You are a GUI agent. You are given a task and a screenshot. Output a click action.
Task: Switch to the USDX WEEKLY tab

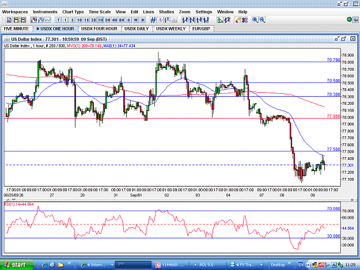coord(171,29)
